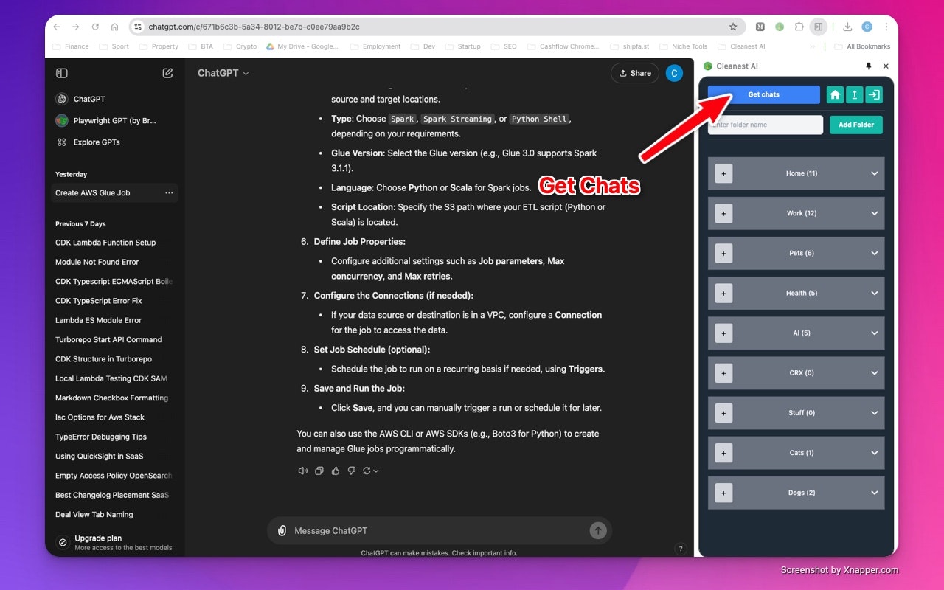The width and height of the screenshot is (944, 590).
Task: Open the browser extensions puzzle icon
Action: (799, 27)
